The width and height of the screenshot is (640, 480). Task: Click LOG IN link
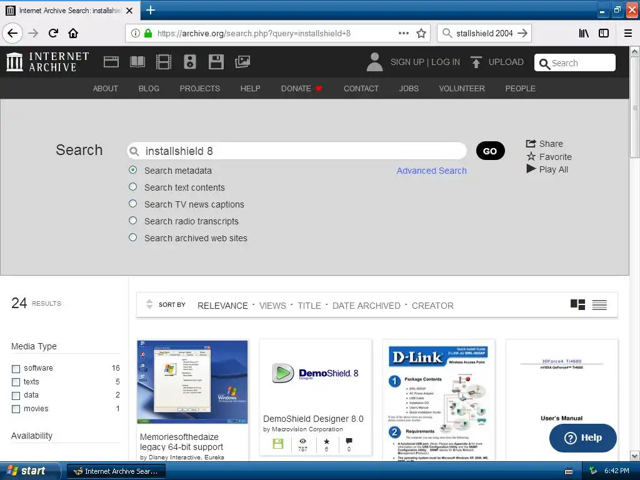(x=445, y=62)
